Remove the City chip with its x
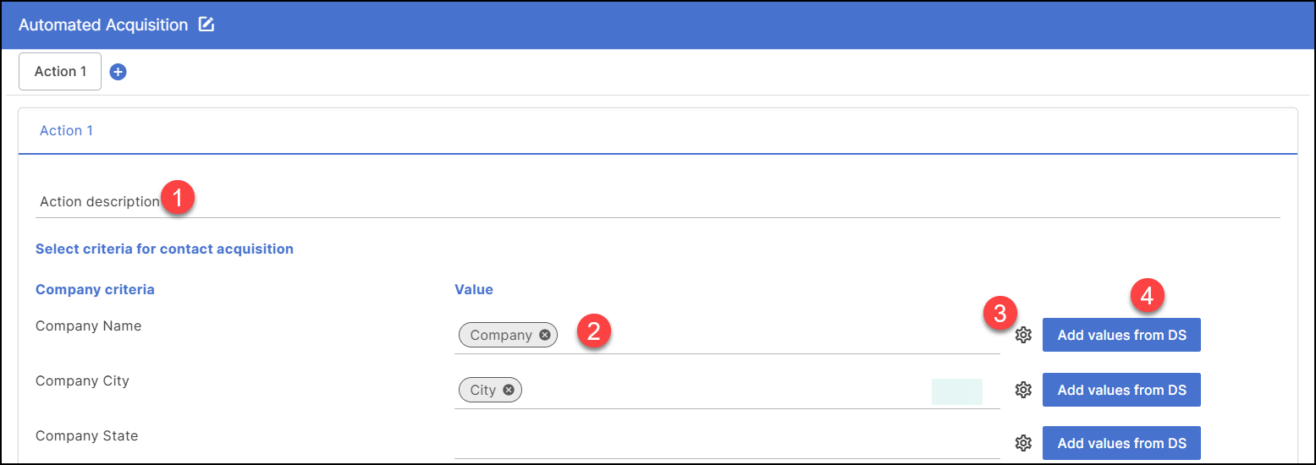 pos(509,390)
